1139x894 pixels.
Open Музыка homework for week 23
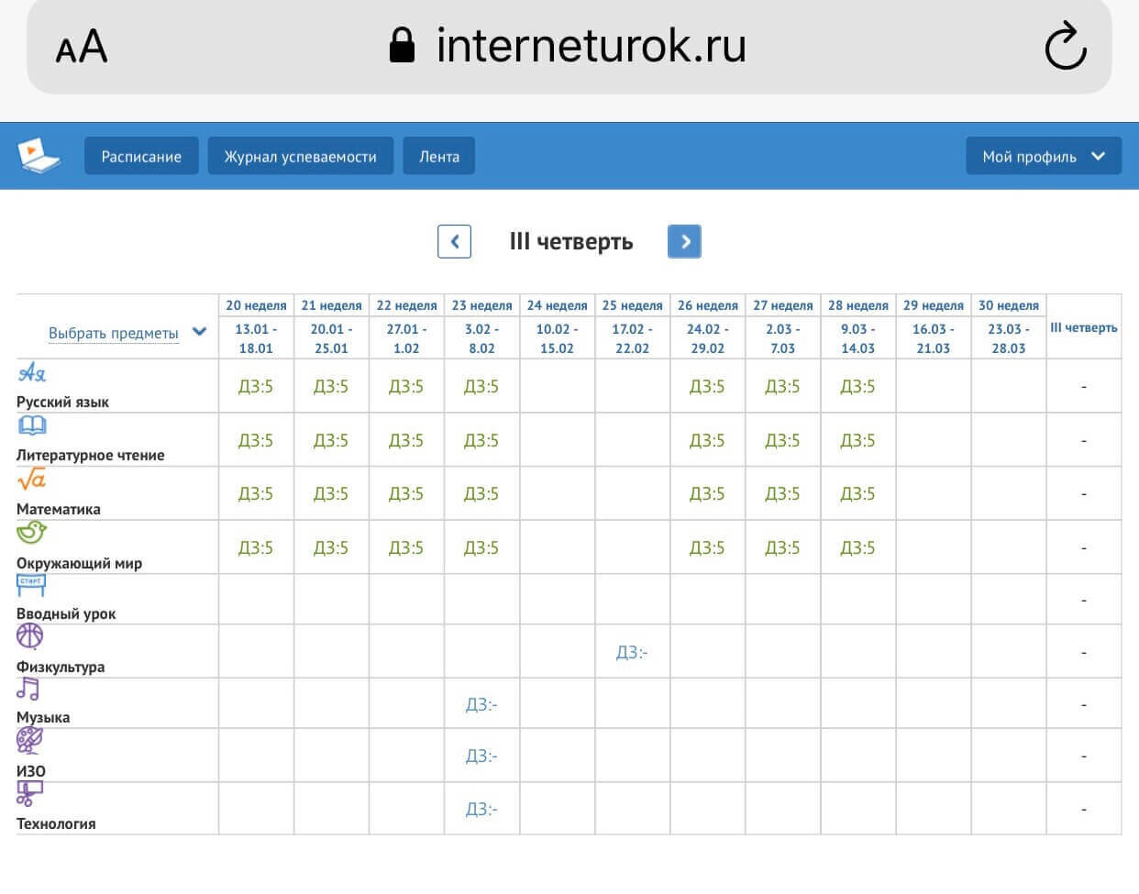pyautogui.click(x=481, y=705)
